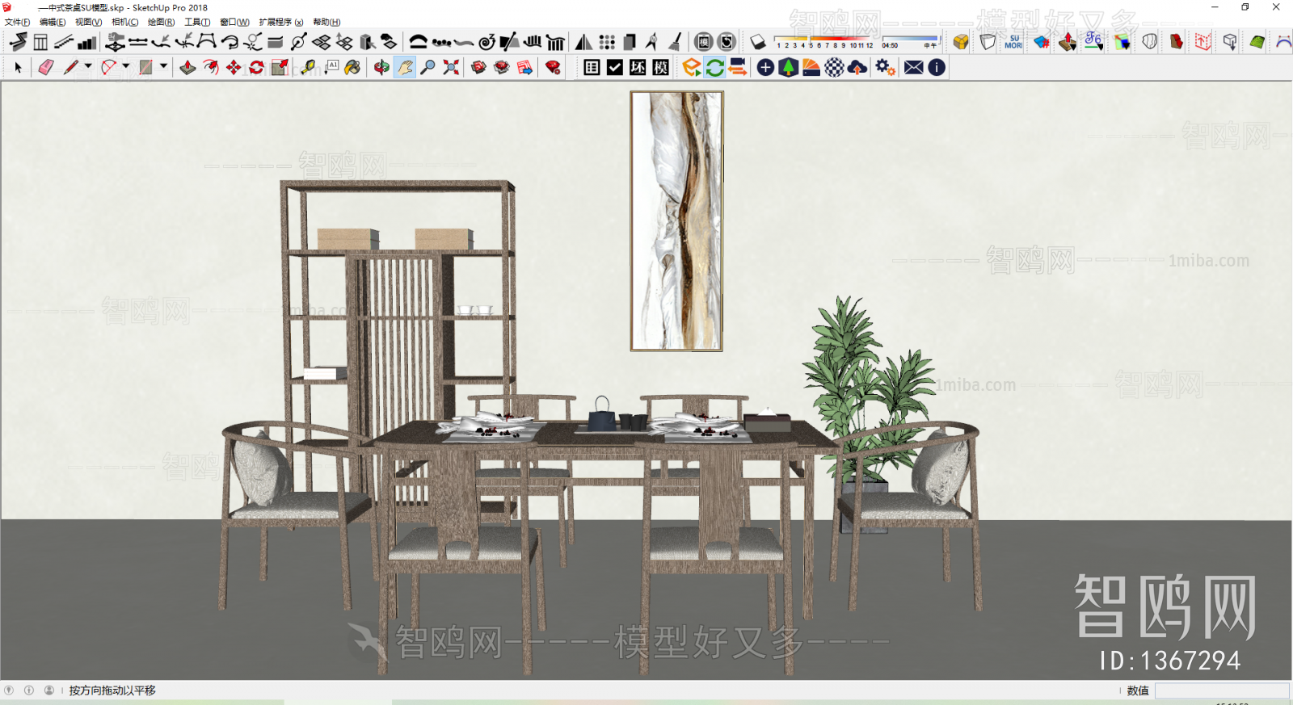Click the checkered sphere material icon
Viewport: 1293px width, 705px height.
tap(834, 68)
